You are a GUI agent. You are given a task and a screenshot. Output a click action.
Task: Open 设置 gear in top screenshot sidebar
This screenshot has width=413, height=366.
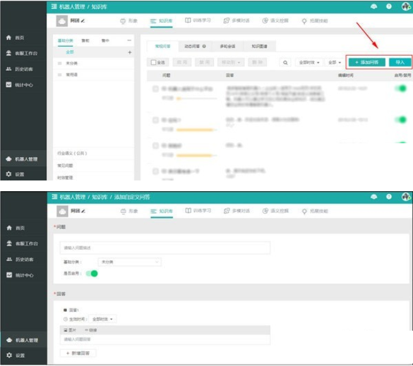click(x=15, y=174)
